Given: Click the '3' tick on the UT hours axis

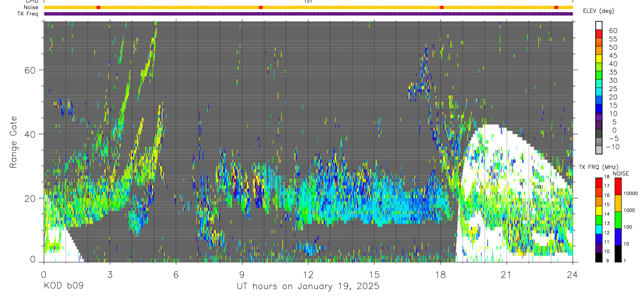Looking at the screenshot, I should click(x=110, y=274).
